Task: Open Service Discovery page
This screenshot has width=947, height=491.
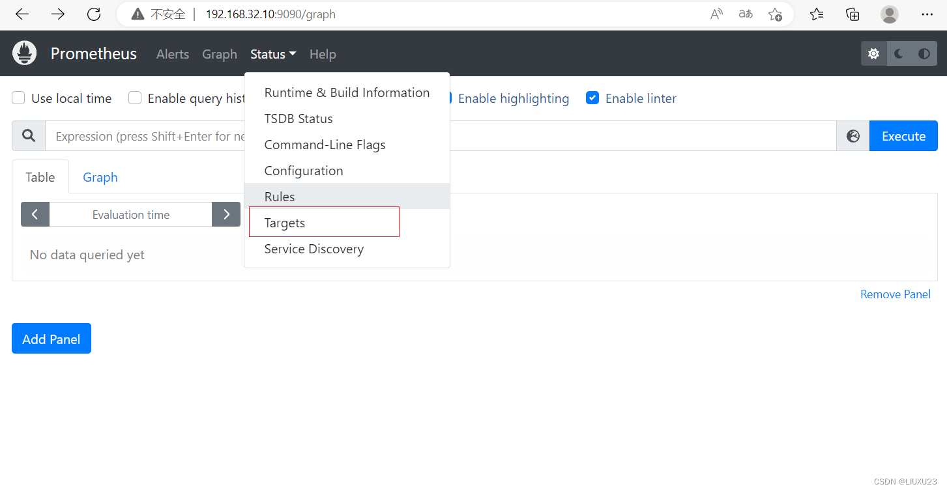Action: [347, 249]
